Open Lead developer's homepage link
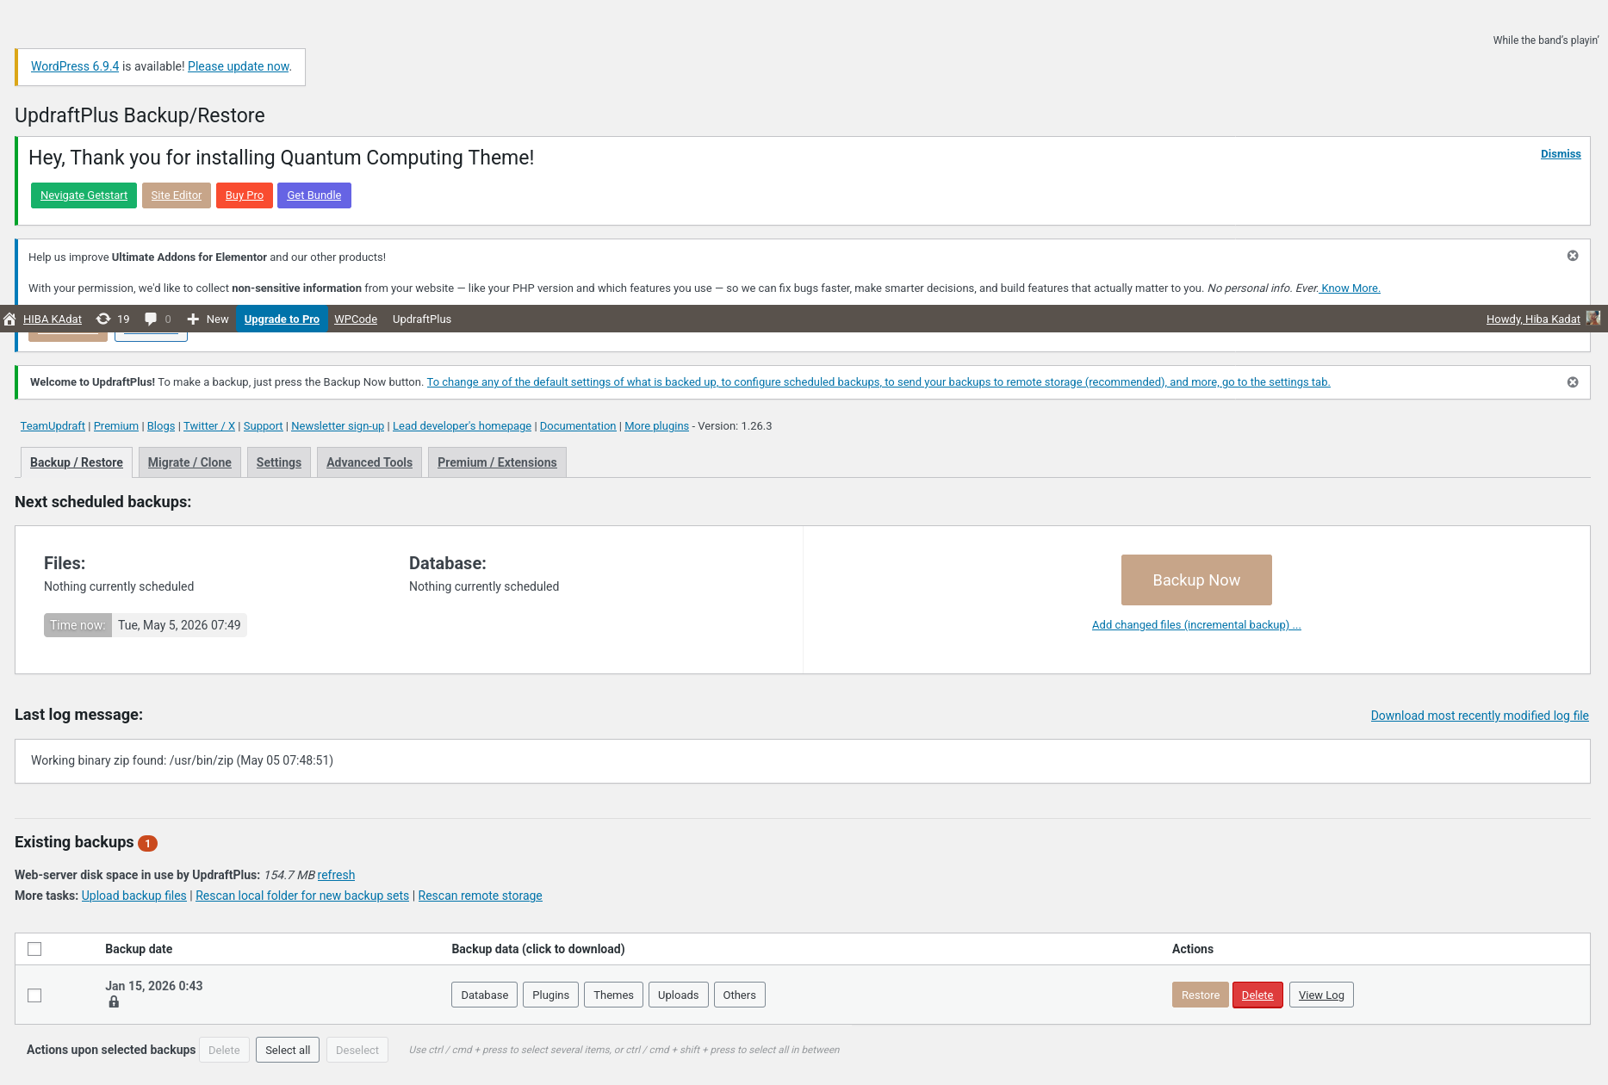 click(x=462, y=426)
